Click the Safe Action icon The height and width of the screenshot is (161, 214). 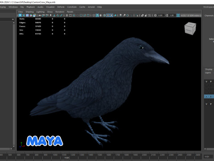click(85, 15)
